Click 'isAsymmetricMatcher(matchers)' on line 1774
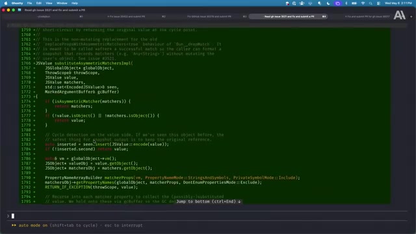Viewport: 416px width, 234px height. [90, 101]
